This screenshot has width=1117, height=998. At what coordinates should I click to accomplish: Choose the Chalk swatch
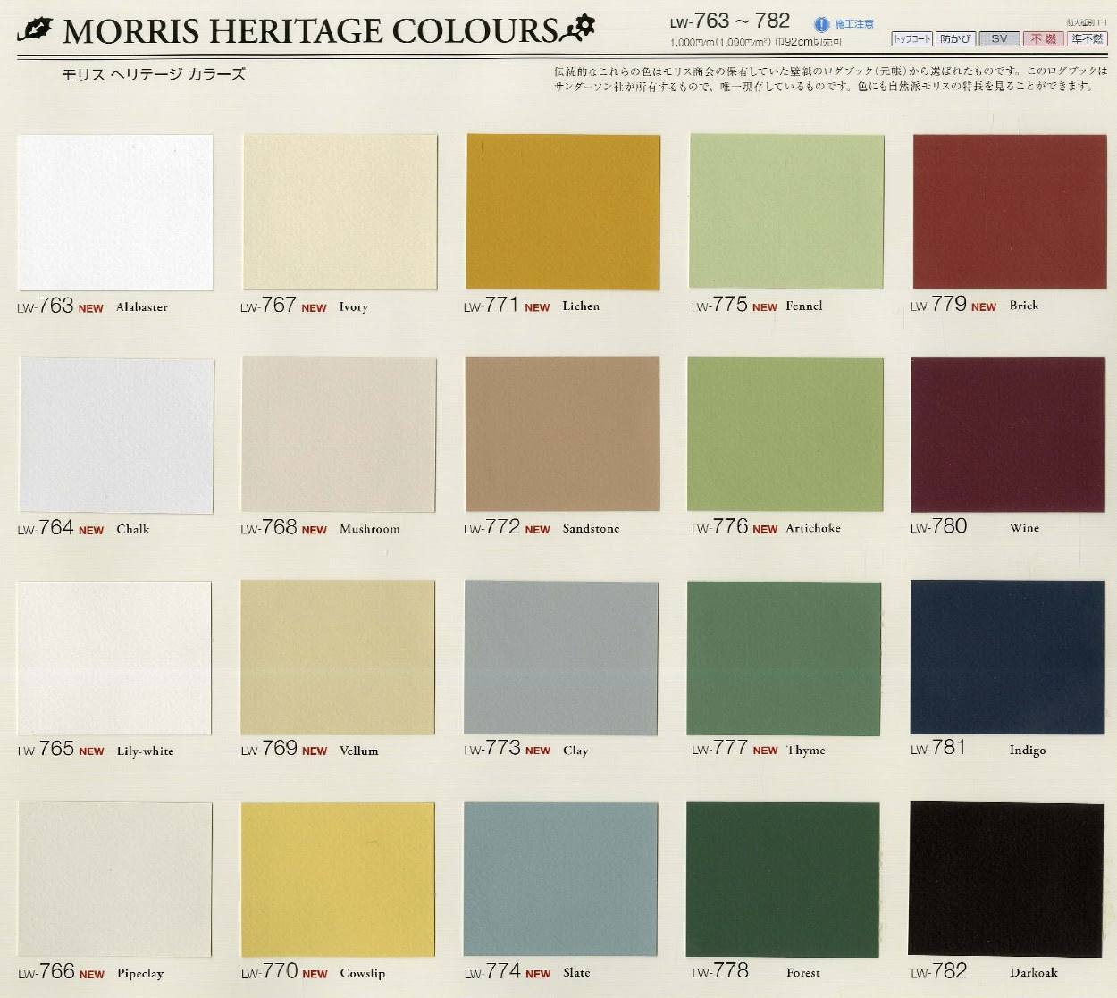116,436
